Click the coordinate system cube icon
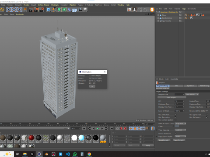 [25, 10]
